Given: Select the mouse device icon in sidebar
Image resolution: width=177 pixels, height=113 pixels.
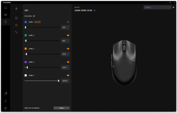Looking at the screenshot, I should point(6,22).
